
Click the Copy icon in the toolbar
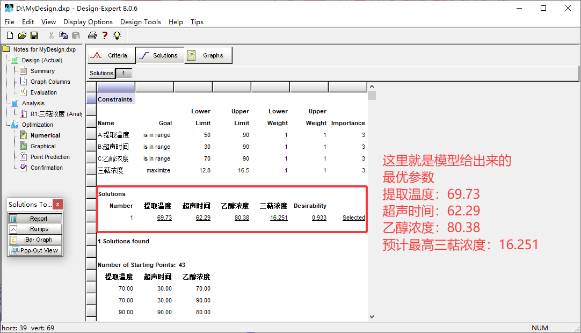[63, 35]
